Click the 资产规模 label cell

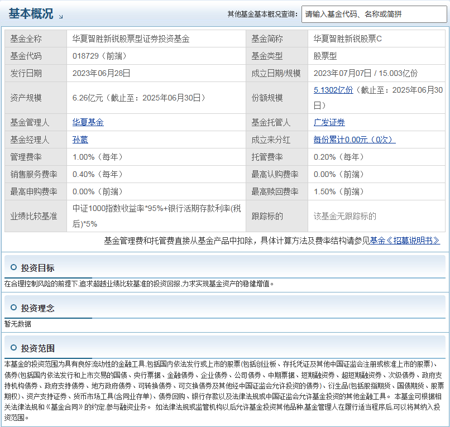pyautogui.click(x=36, y=98)
